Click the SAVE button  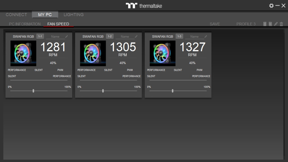215,24
